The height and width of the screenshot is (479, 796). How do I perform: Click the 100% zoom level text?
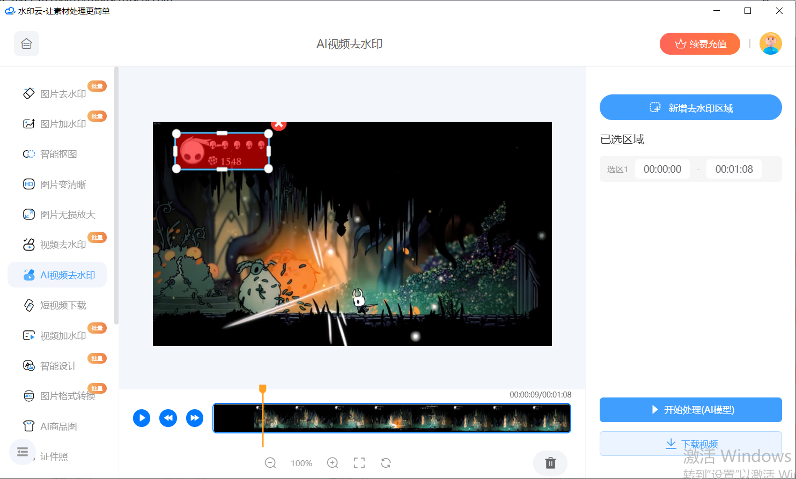[301, 463]
